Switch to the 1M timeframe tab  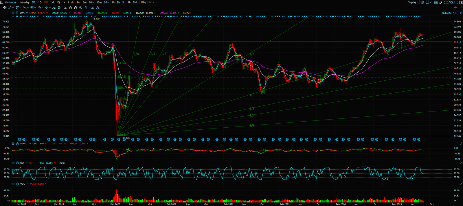click(52, 2)
